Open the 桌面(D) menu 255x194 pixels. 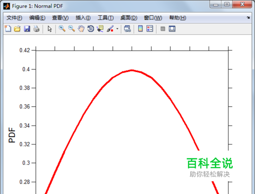tap(129, 18)
